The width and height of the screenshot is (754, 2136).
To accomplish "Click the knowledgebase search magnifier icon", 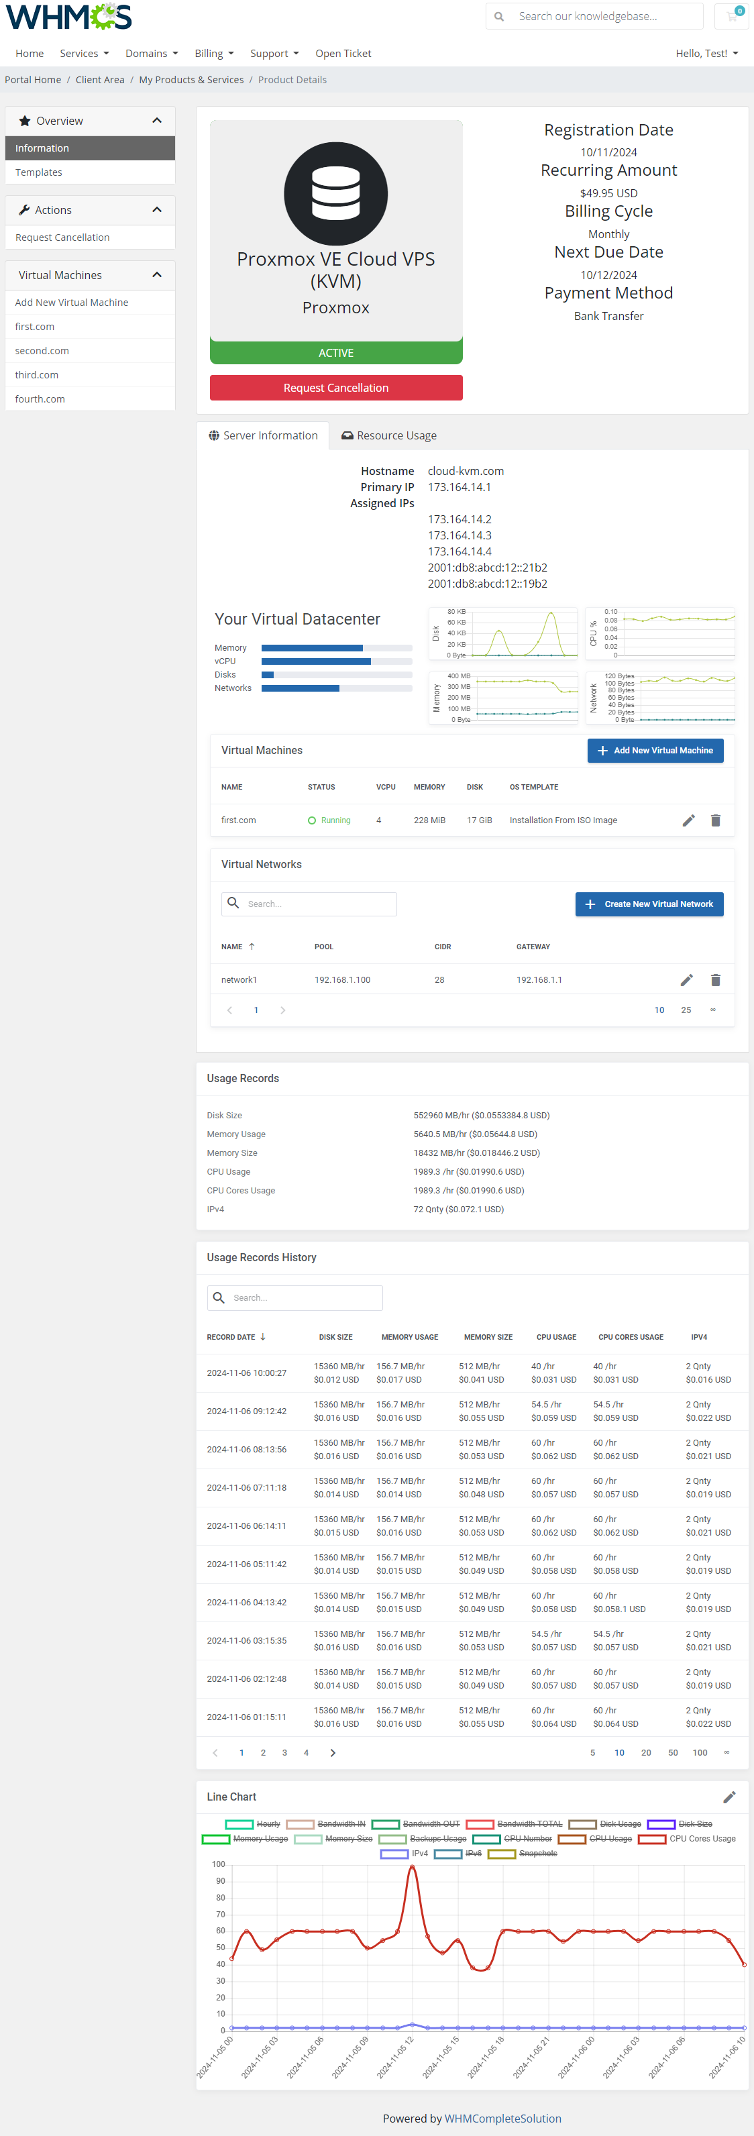I will (498, 17).
